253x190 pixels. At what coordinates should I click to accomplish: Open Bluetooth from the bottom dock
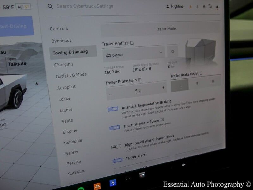(x=113, y=182)
